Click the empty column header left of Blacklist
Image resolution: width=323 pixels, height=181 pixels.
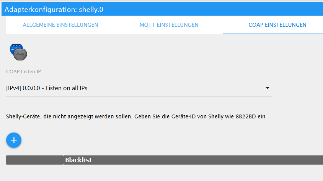(x=35, y=160)
